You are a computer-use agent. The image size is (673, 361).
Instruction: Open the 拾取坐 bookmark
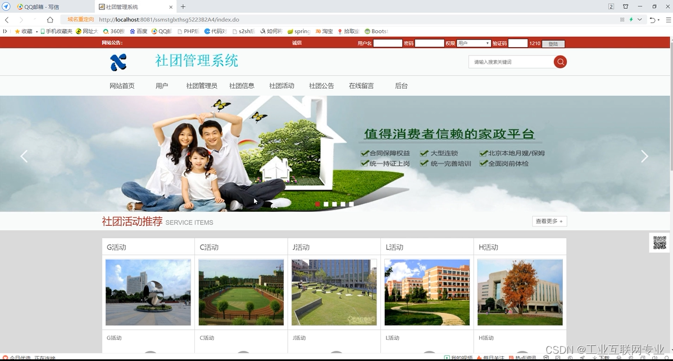tap(348, 31)
